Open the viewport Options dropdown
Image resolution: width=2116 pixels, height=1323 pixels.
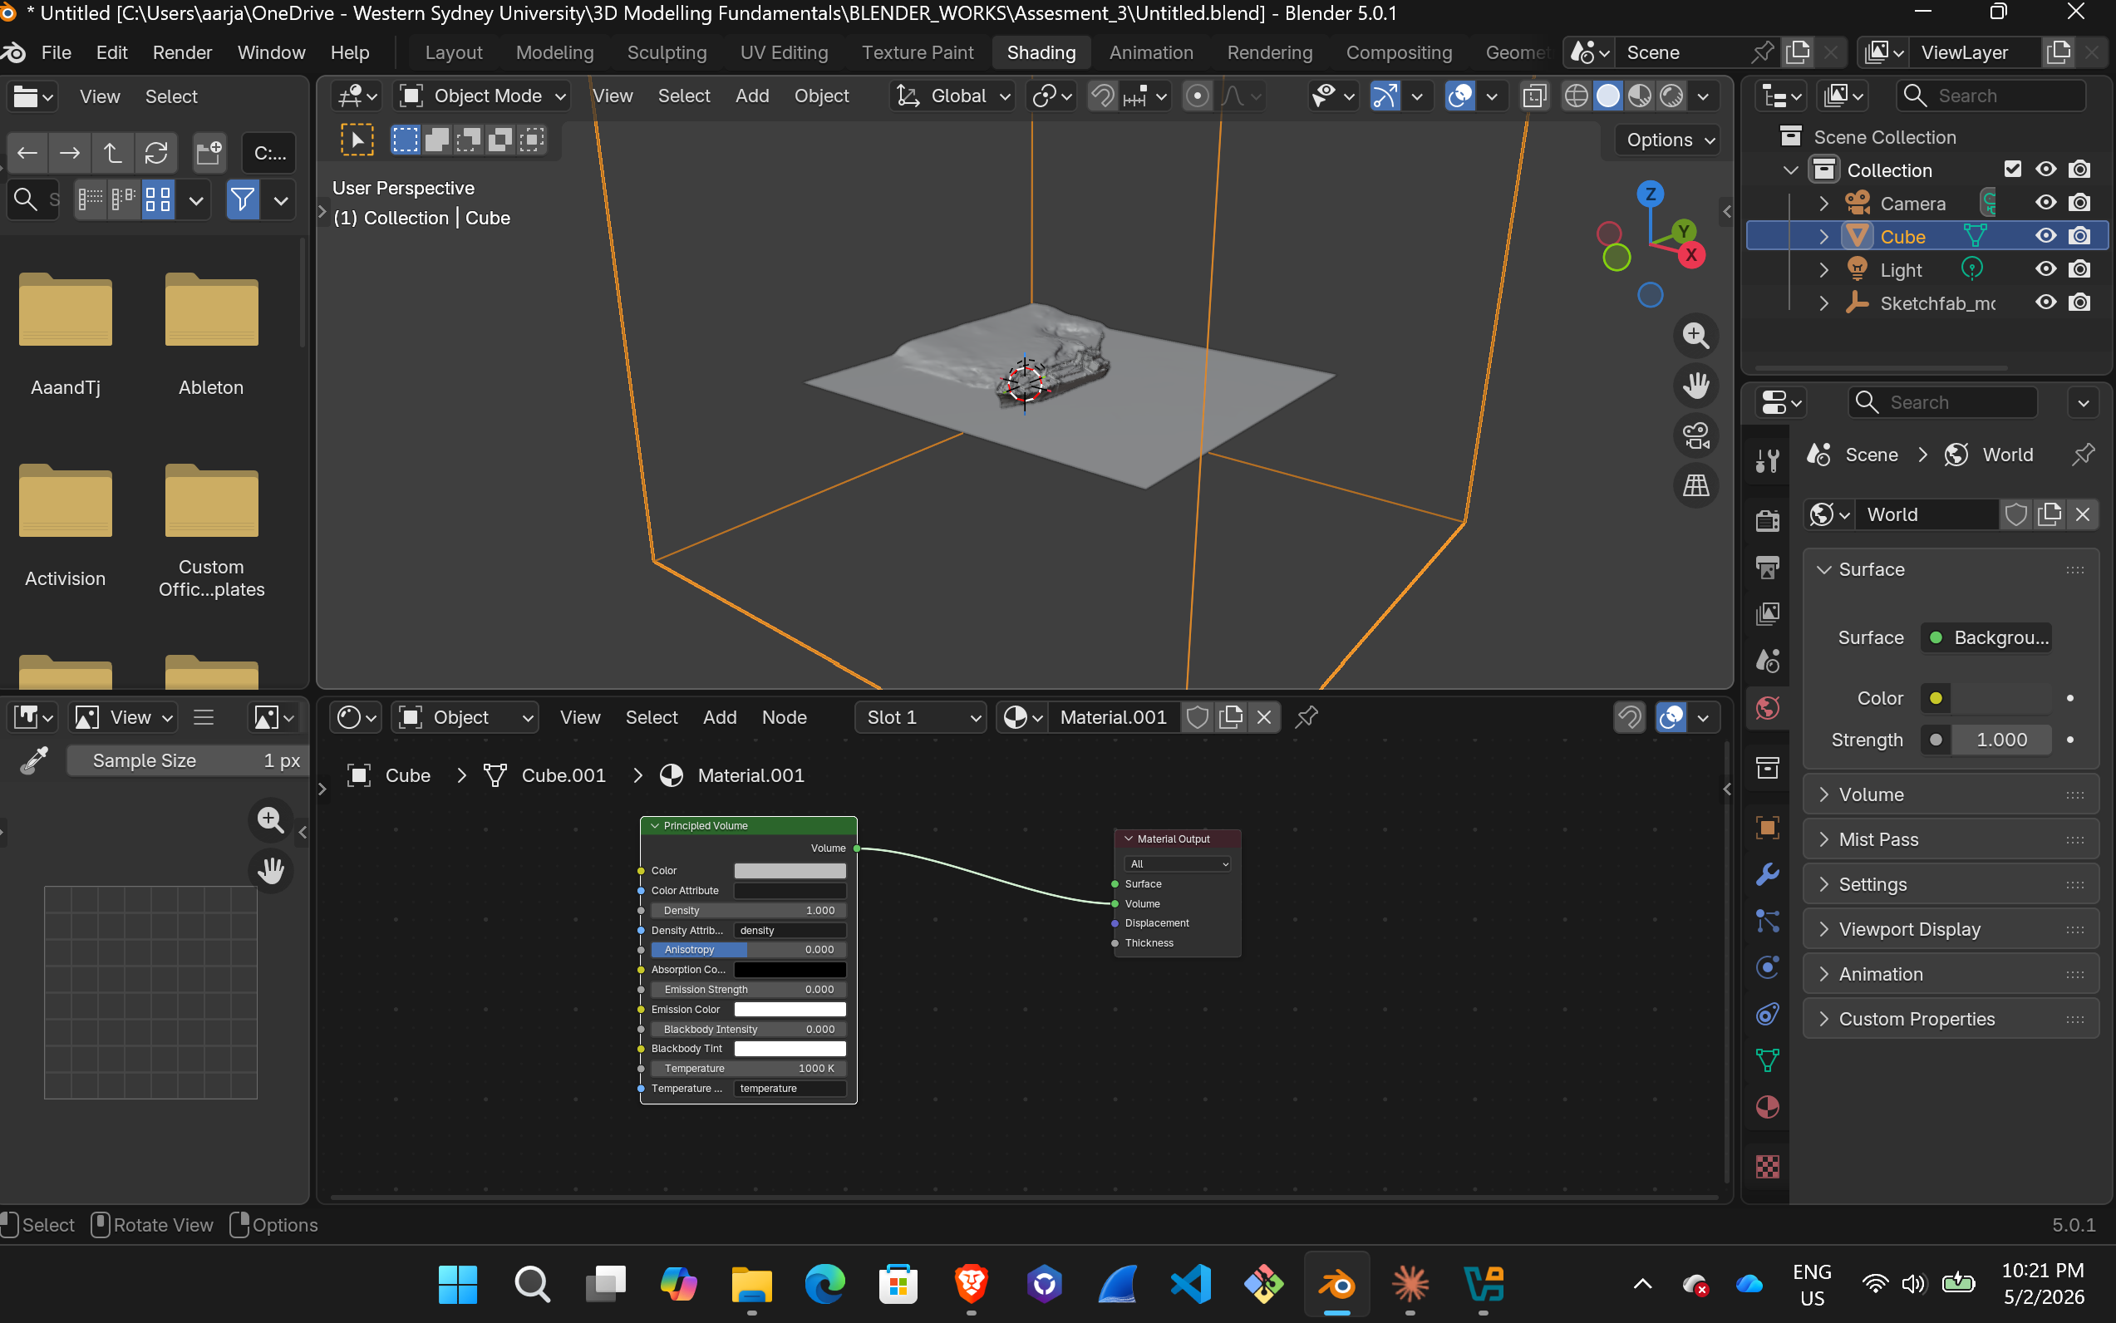[1669, 140]
